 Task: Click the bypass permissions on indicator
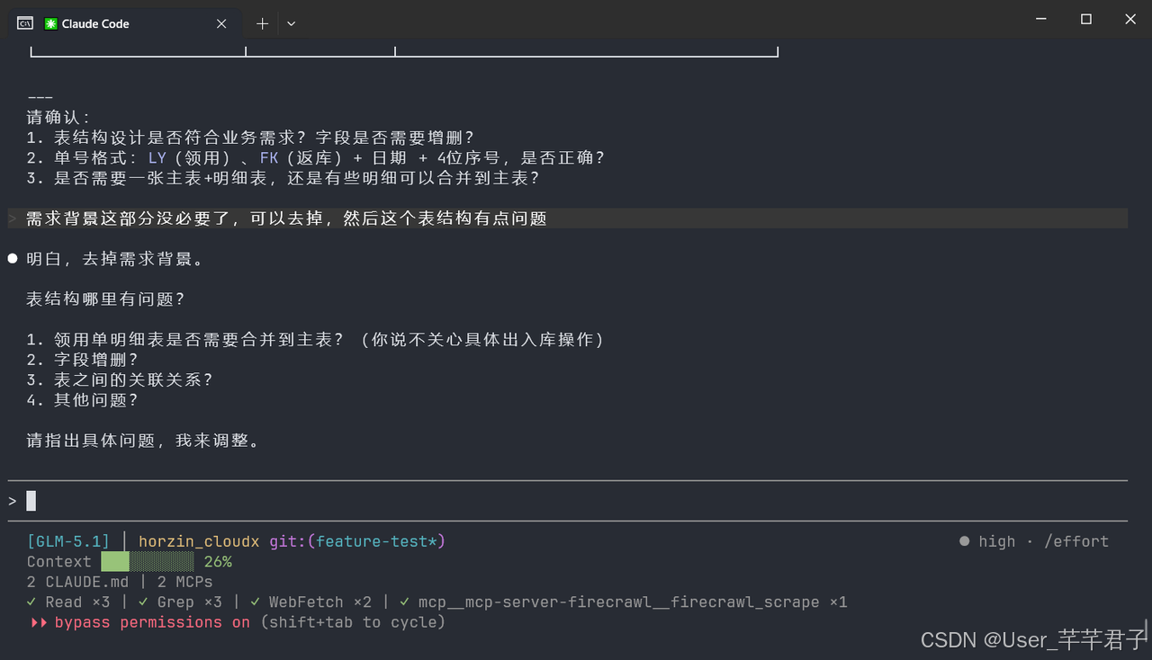click(152, 622)
